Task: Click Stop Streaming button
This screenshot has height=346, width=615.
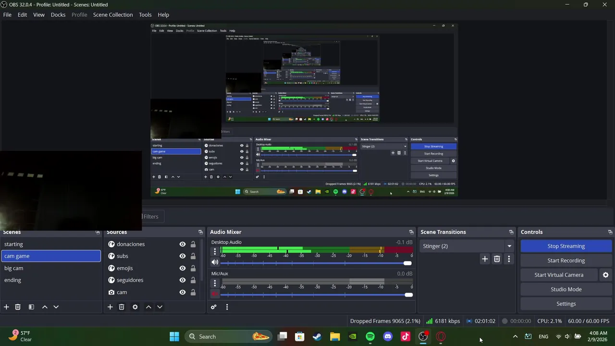Action: 566,246
